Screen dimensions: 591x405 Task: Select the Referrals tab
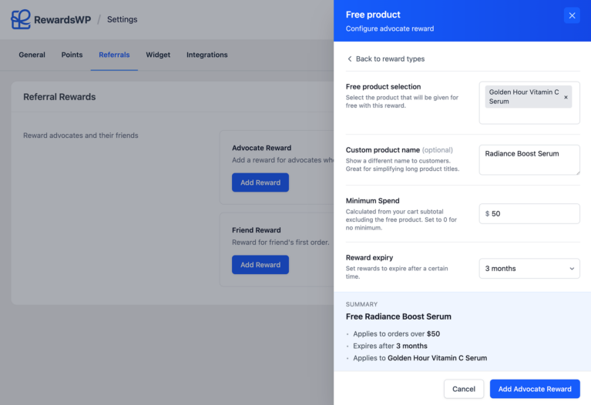pos(114,55)
